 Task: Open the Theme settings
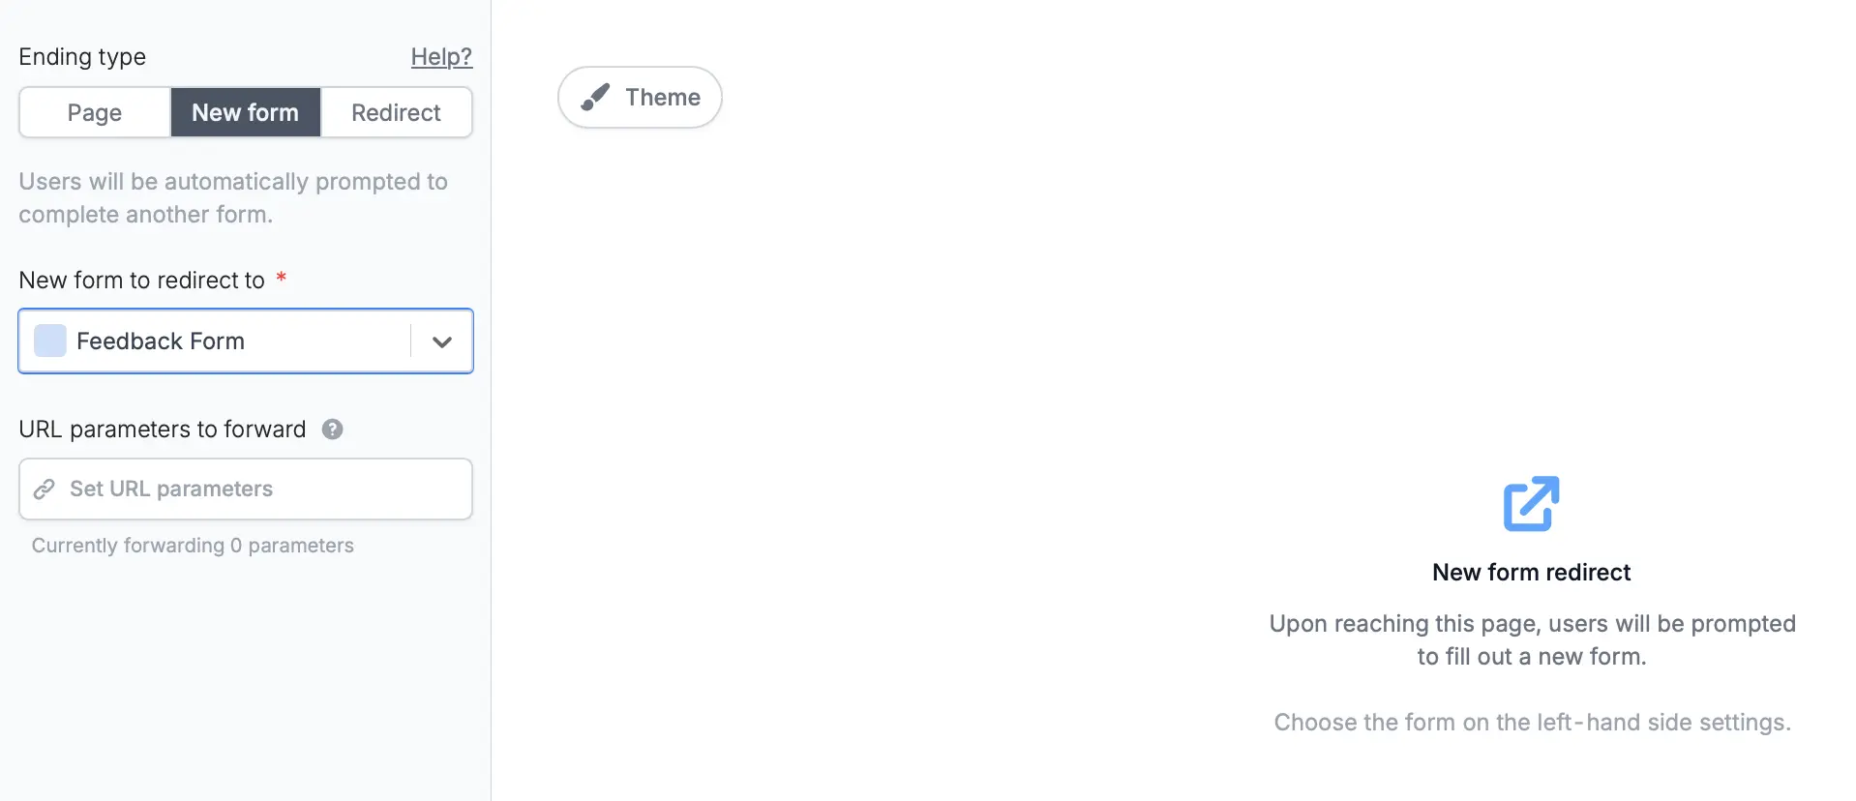pos(639,97)
